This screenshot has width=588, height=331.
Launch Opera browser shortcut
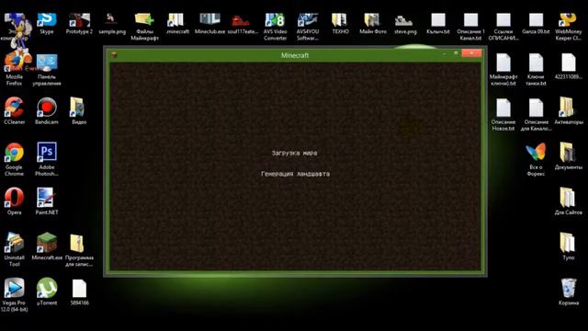tap(15, 201)
